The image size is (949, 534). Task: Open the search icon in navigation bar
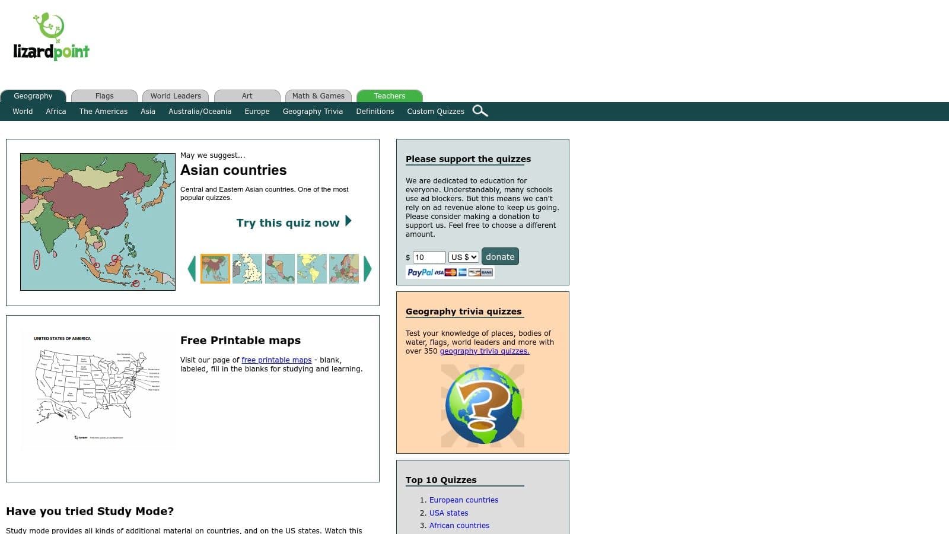point(480,111)
